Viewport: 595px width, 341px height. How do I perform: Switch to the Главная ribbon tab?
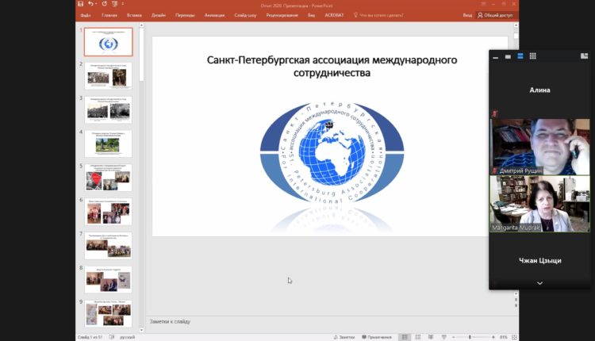pyautogui.click(x=109, y=15)
